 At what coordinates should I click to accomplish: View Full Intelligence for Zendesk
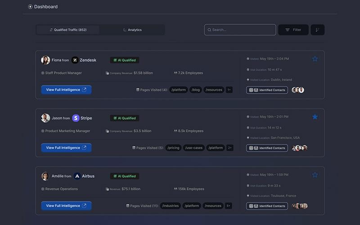coord(66,90)
